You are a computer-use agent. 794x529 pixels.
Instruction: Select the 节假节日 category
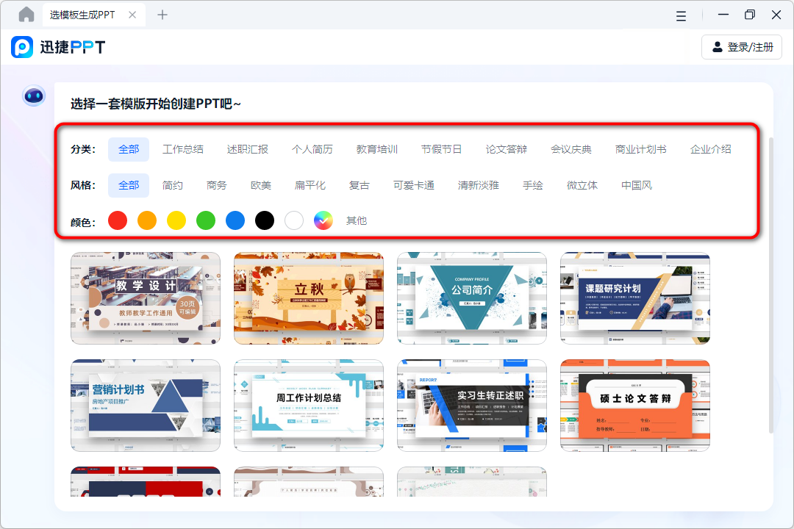coord(442,149)
